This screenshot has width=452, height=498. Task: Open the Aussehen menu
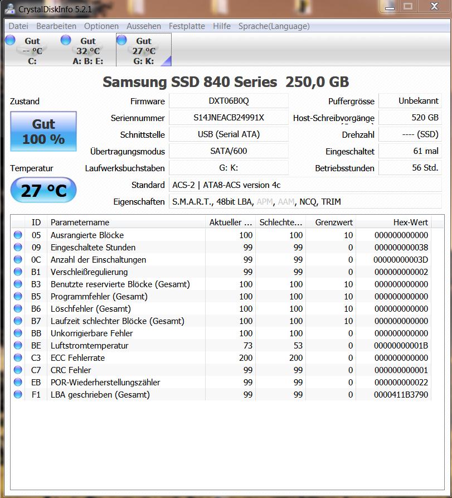(143, 26)
